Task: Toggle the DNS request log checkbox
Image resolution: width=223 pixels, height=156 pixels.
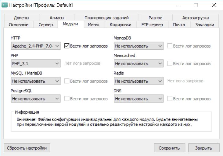Action: [x=170, y=99]
